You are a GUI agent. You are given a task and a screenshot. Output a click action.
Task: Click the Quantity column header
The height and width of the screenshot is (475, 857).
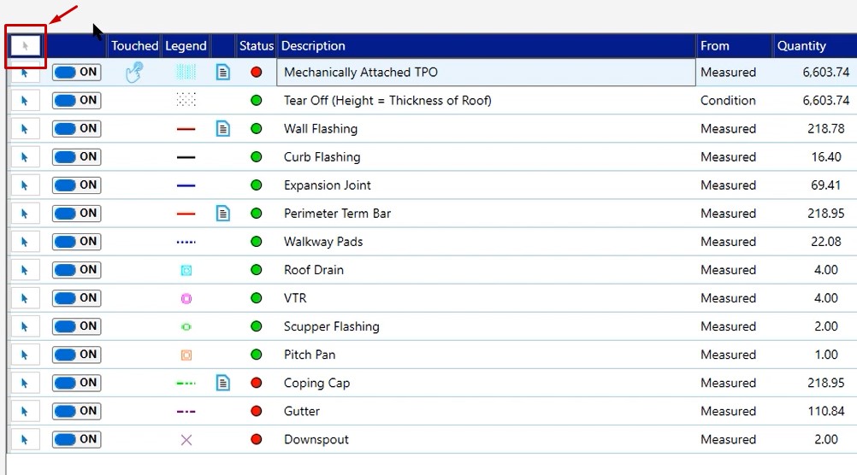[x=801, y=46]
